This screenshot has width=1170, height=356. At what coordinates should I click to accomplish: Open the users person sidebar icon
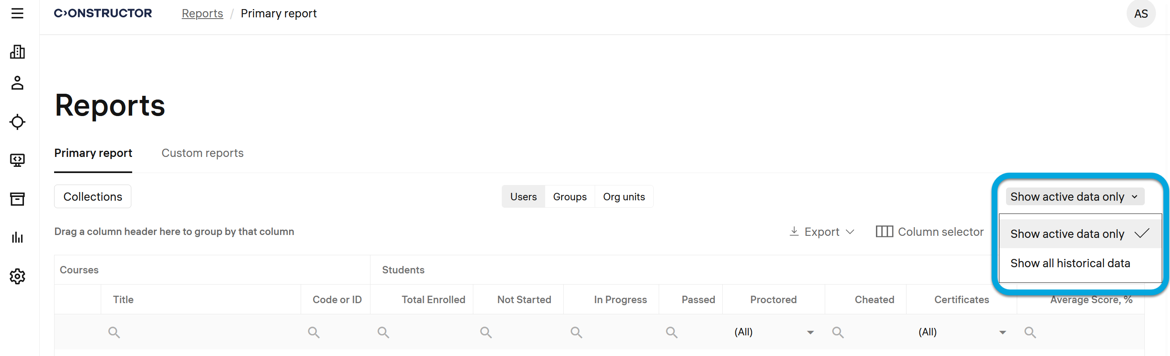[17, 83]
